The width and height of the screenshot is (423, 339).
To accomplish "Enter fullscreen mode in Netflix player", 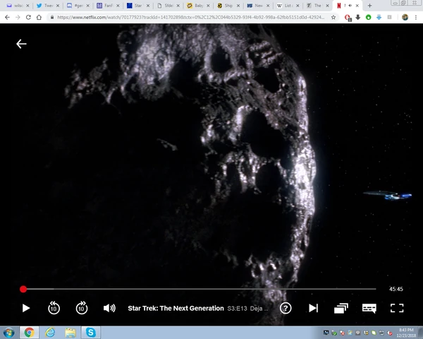I will pyautogui.click(x=397, y=308).
